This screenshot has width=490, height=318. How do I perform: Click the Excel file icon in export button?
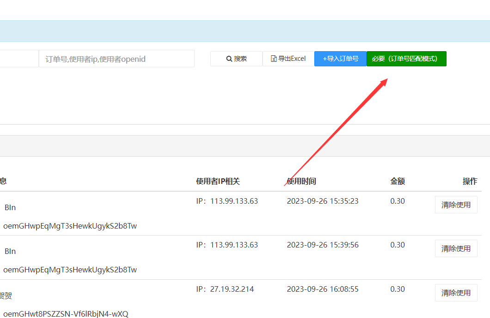(274, 59)
